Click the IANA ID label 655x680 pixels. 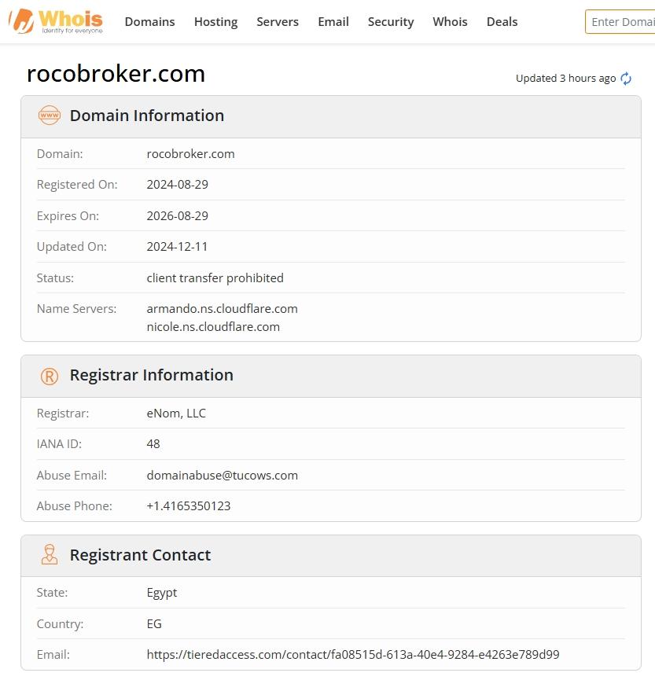pos(59,444)
